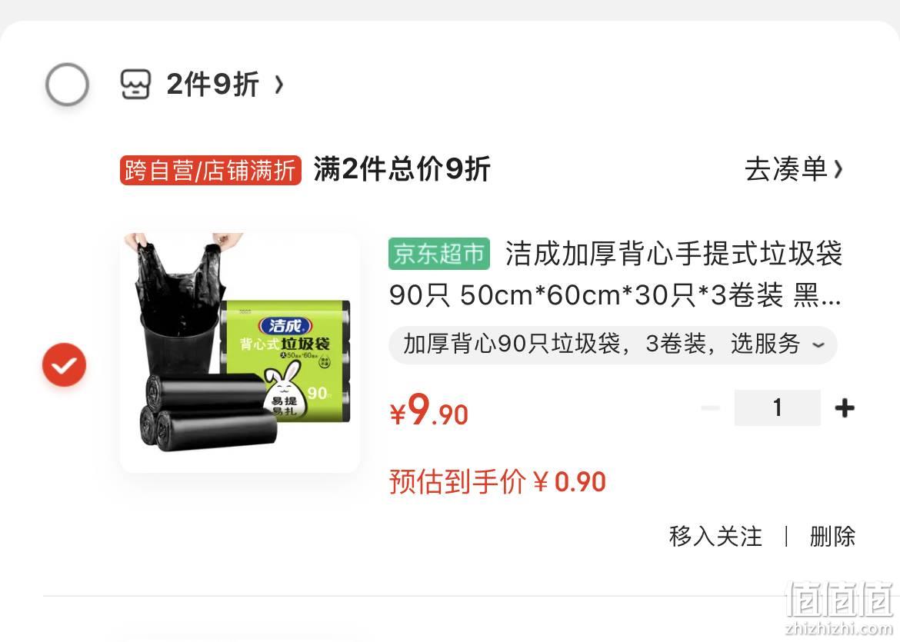
Task: Tap 删除 to remove the item
Action: tap(832, 537)
